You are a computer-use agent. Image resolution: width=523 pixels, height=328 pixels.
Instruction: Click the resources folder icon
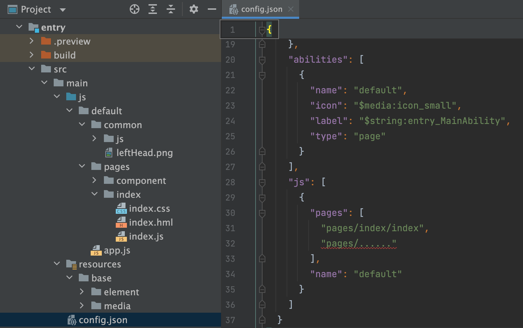click(x=71, y=264)
